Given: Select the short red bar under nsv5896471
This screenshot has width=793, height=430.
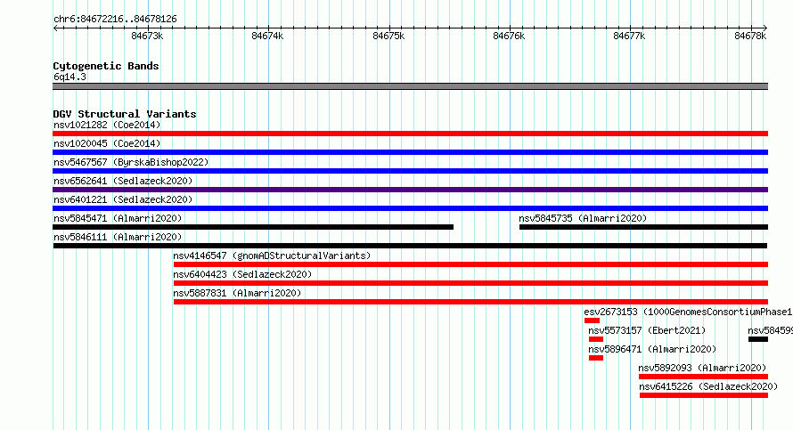Looking at the screenshot, I should tap(596, 358).
